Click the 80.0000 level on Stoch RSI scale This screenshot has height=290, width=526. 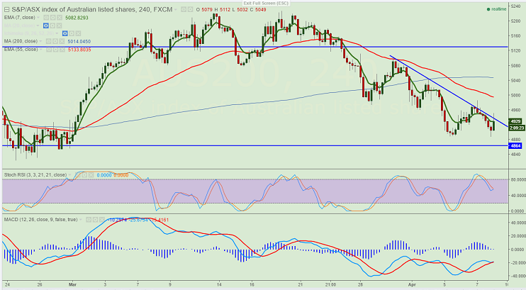[517, 180]
